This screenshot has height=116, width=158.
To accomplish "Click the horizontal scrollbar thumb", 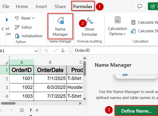I will tap(8, 103).
